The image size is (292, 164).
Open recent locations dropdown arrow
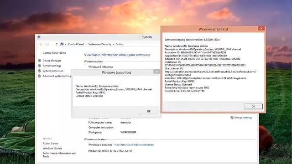pyautogui.click(x=52, y=44)
